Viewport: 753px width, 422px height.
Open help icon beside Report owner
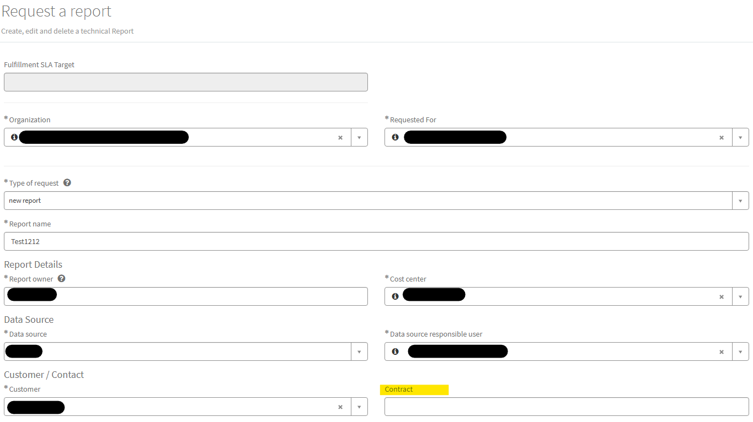62,279
